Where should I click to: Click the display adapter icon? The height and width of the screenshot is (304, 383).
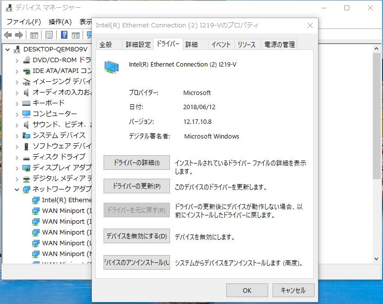[26, 168]
